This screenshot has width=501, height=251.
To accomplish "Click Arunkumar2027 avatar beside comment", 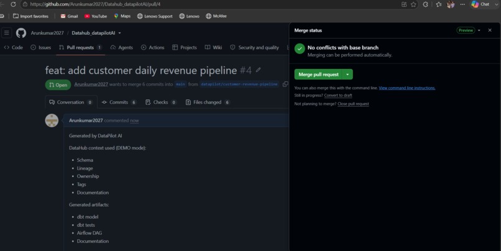I will click(x=52, y=121).
